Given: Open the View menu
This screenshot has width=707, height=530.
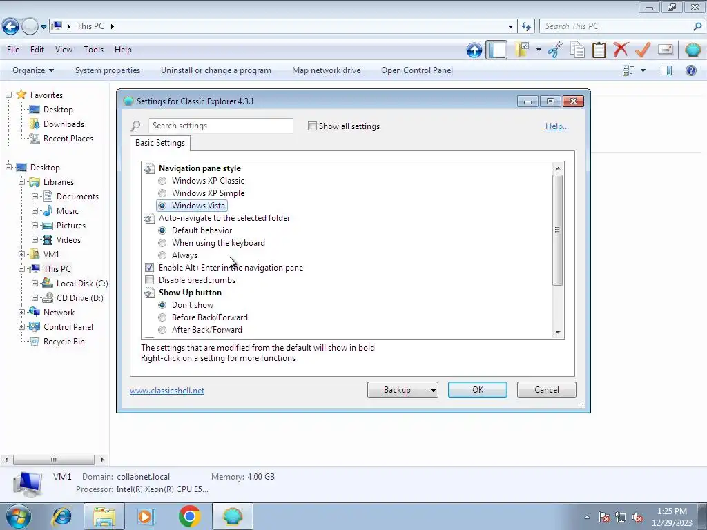Looking at the screenshot, I should (x=64, y=50).
